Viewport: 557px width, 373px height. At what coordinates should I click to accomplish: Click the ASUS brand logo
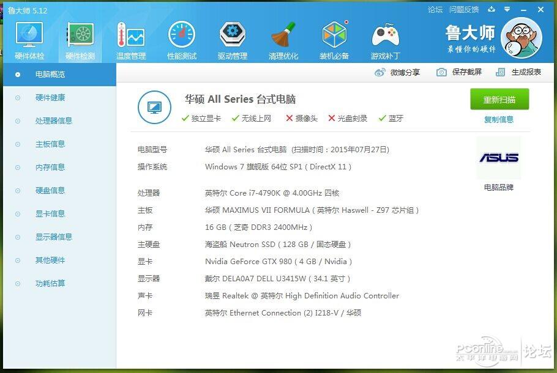(x=499, y=158)
